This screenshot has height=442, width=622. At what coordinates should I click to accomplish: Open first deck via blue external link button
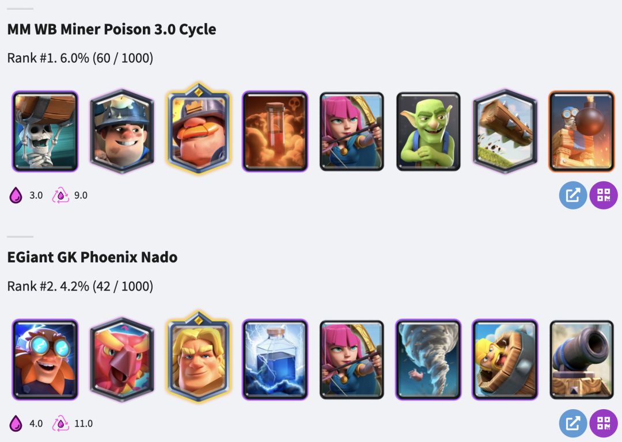(573, 195)
